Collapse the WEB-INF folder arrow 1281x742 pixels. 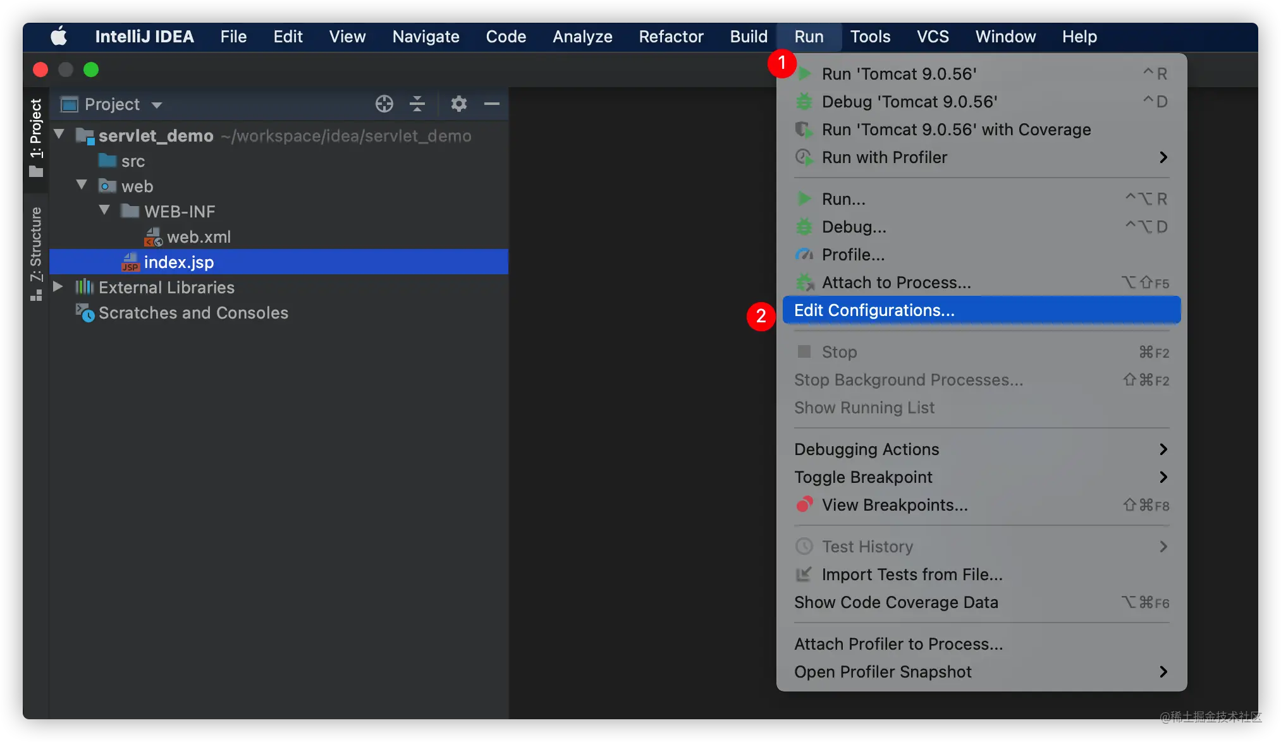coord(105,210)
